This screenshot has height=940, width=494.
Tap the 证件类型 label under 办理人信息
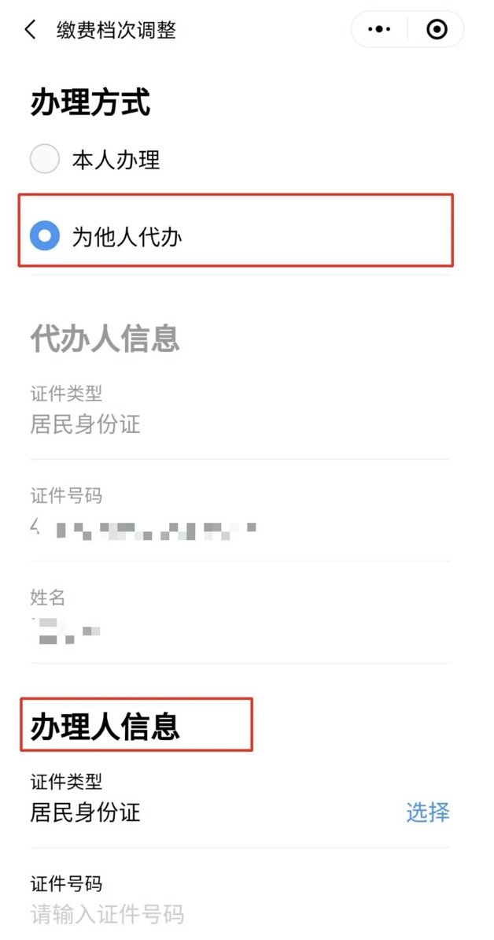tap(66, 782)
